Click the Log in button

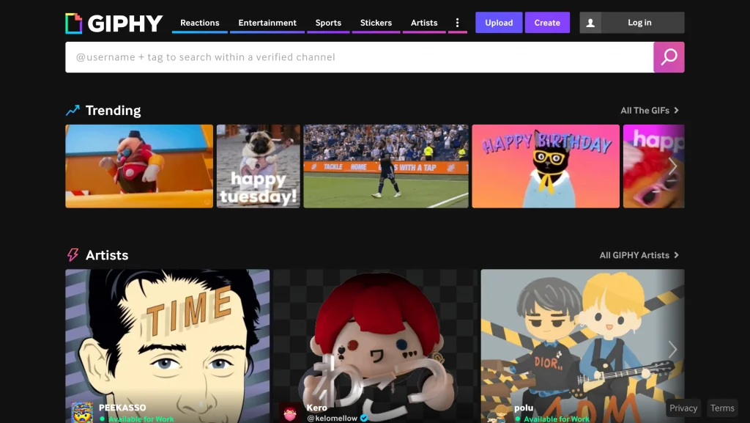click(639, 23)
